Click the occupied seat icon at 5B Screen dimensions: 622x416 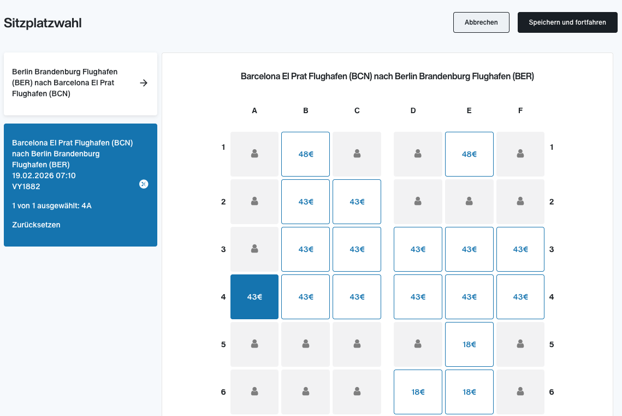point(306,344)
